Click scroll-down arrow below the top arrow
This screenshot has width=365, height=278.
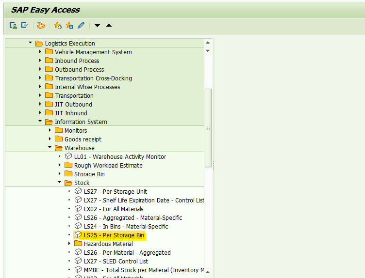click(208, 51)
